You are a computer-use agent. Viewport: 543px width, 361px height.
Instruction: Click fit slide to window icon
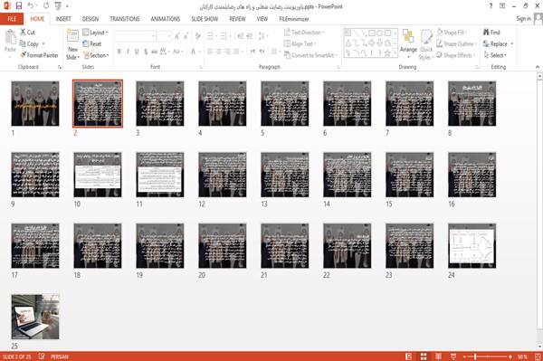pyautogui.click(x=538, y=356)
